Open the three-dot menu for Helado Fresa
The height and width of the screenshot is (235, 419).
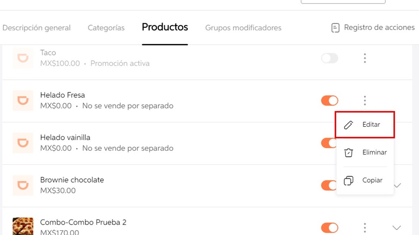click(x=365, y=100)
